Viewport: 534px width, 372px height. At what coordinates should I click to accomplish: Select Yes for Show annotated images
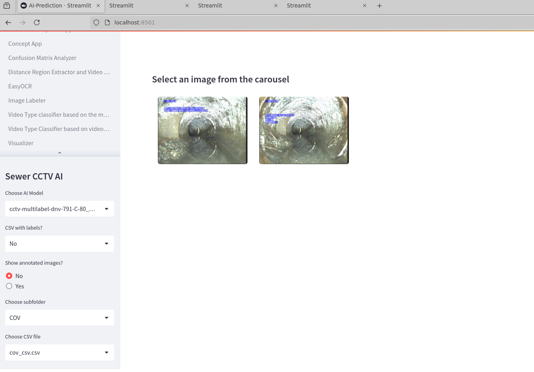pyautogui.click(x=9, y=286)
